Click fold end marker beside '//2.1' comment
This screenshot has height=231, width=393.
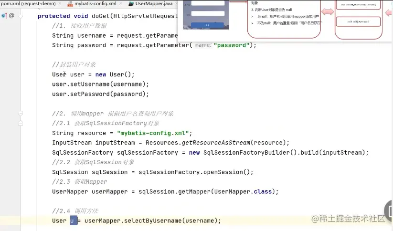(x=21, y=123)
